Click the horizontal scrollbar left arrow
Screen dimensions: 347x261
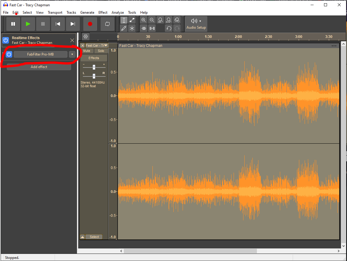(x=121, y=251)
